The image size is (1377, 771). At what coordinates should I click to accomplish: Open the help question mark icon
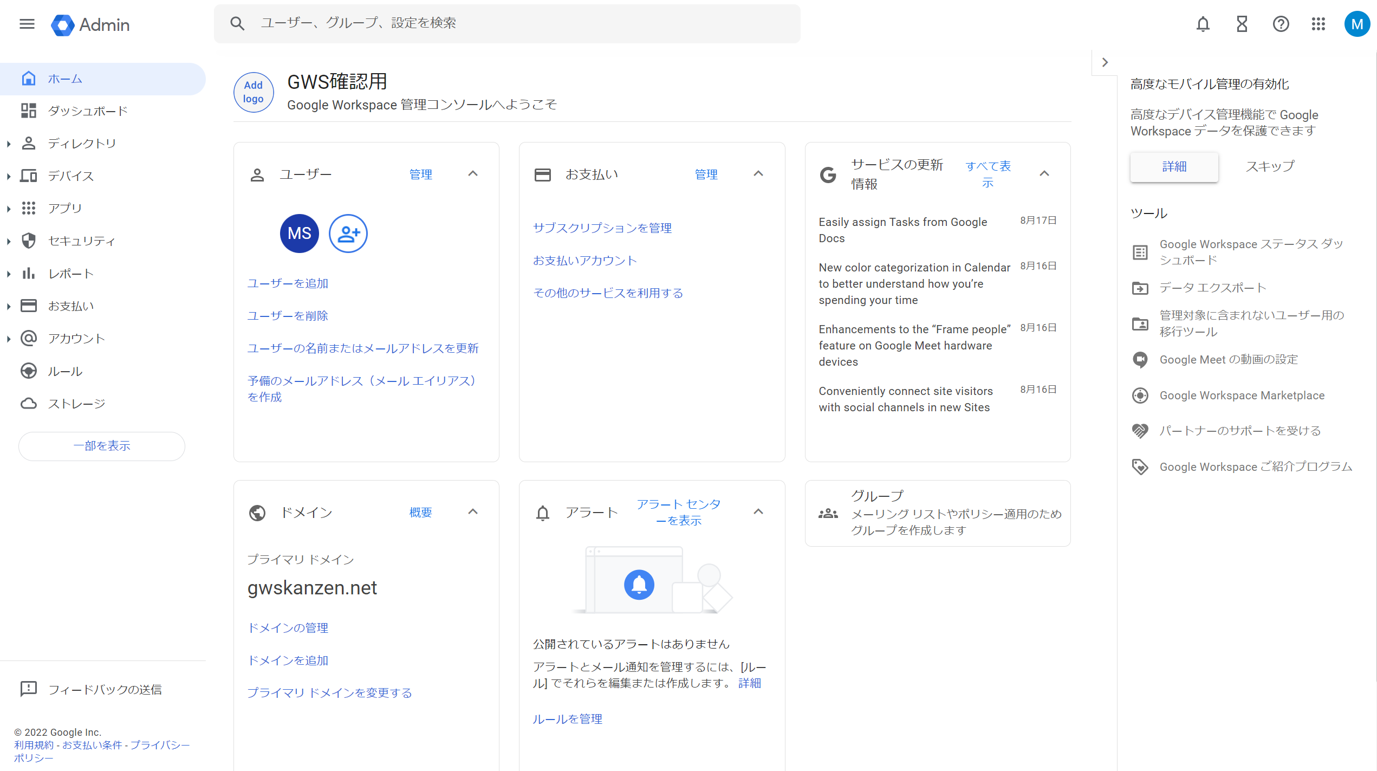point(1281,24)
